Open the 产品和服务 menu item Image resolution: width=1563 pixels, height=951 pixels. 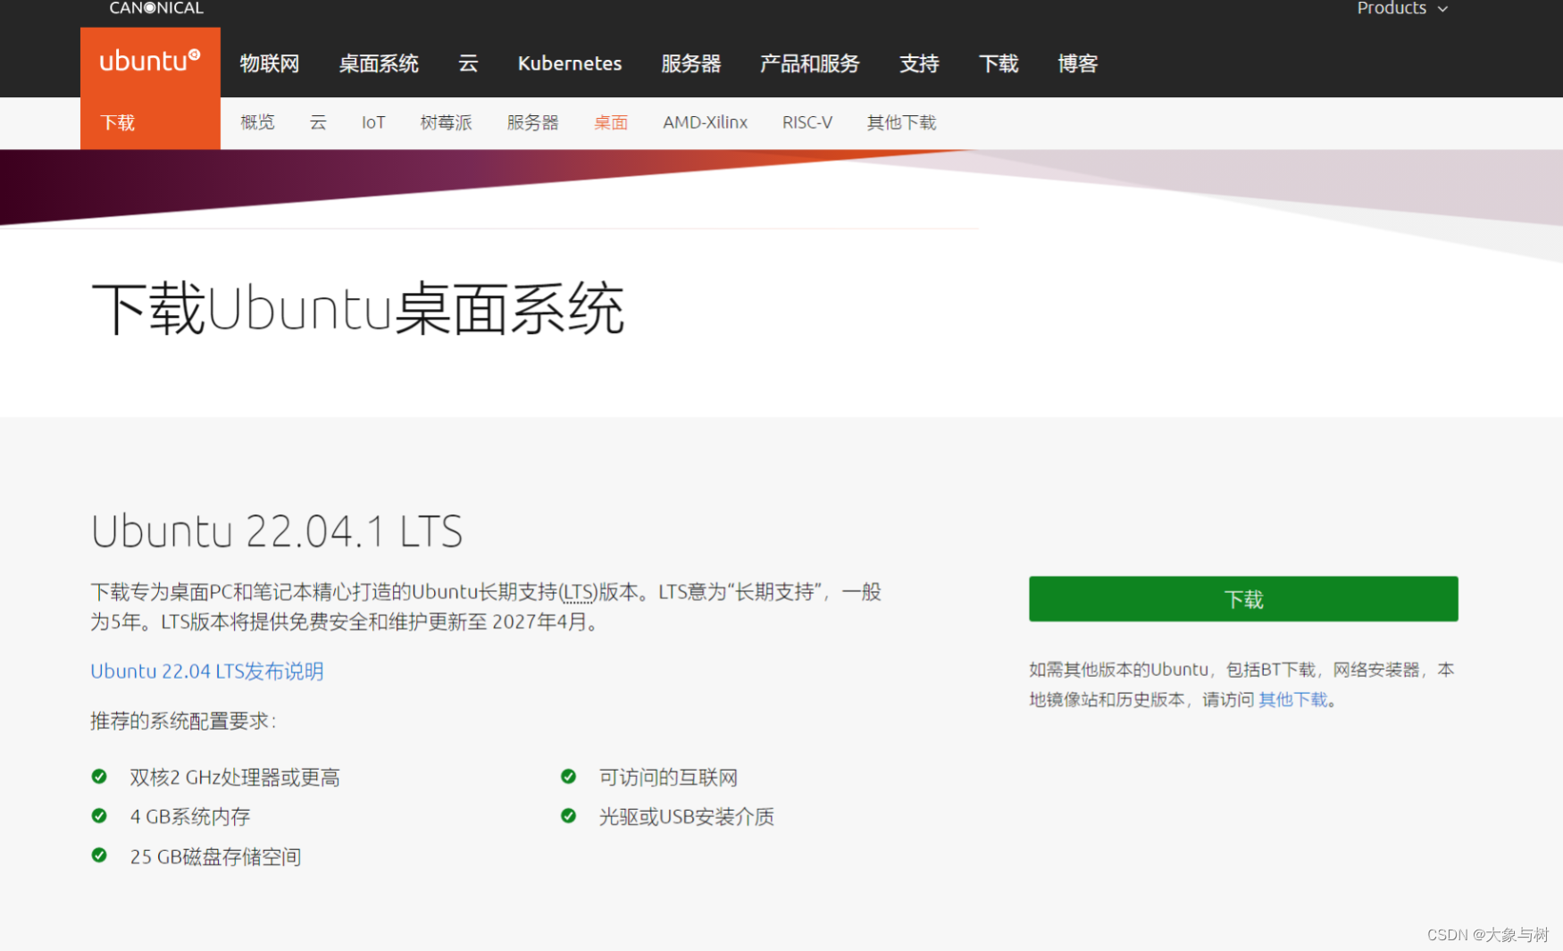(809, 63)
